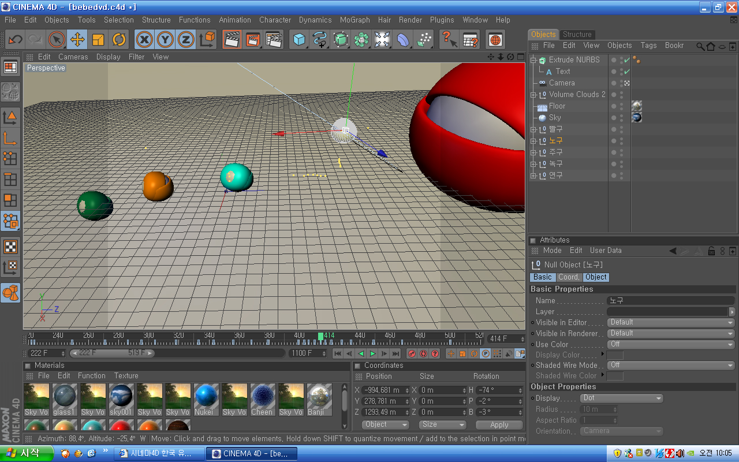Viewport: 739px width, 462px height.
Task: Open the online content globe icon
Action: pos(495,39)
